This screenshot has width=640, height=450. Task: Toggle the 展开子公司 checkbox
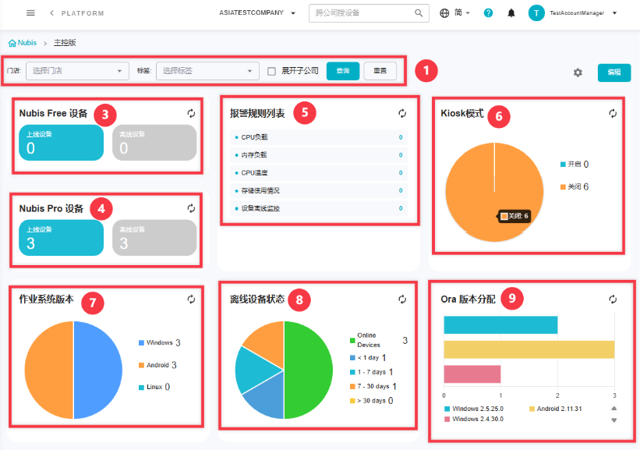click(271, 72)
